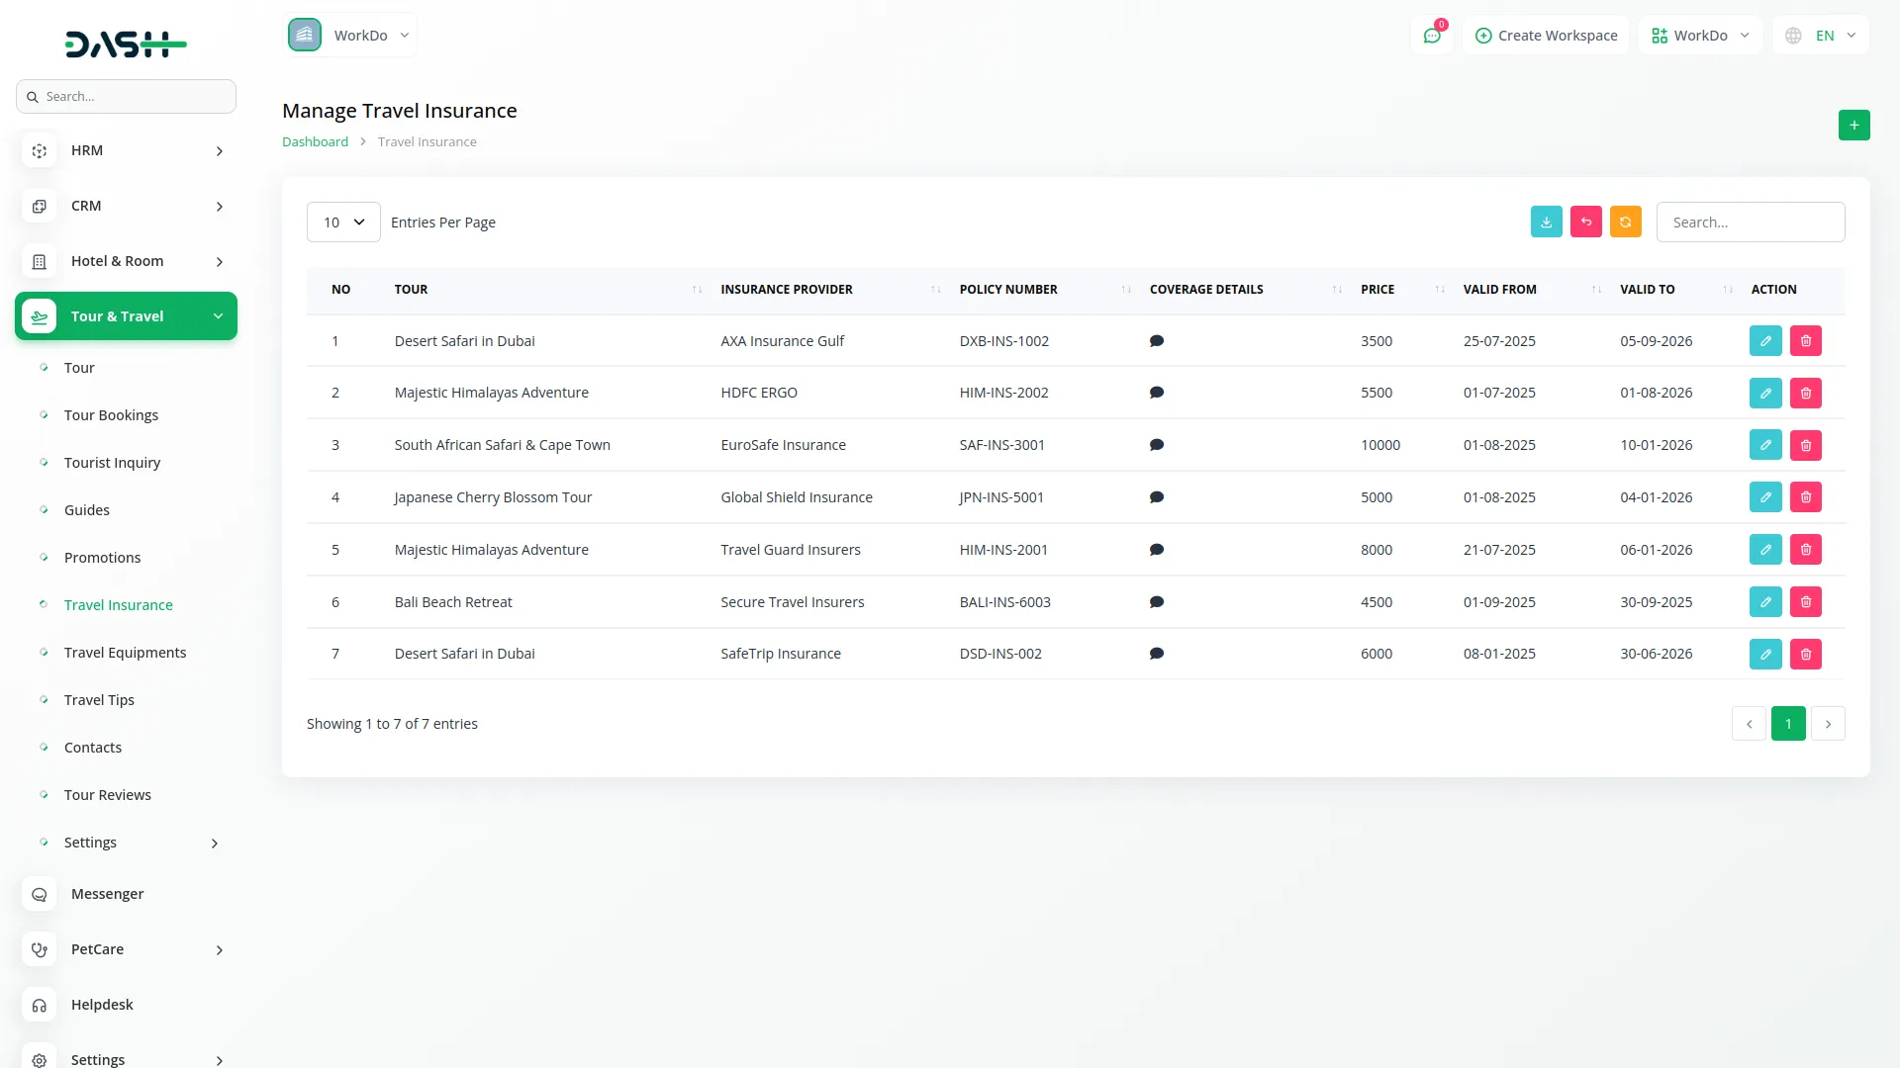The height and width of the screenshot is (1068, 1900).
Task: Open the chat messages notification icon
Action: coord(1432,36)
